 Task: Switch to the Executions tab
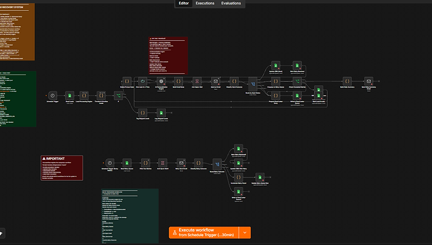[205, 3]
